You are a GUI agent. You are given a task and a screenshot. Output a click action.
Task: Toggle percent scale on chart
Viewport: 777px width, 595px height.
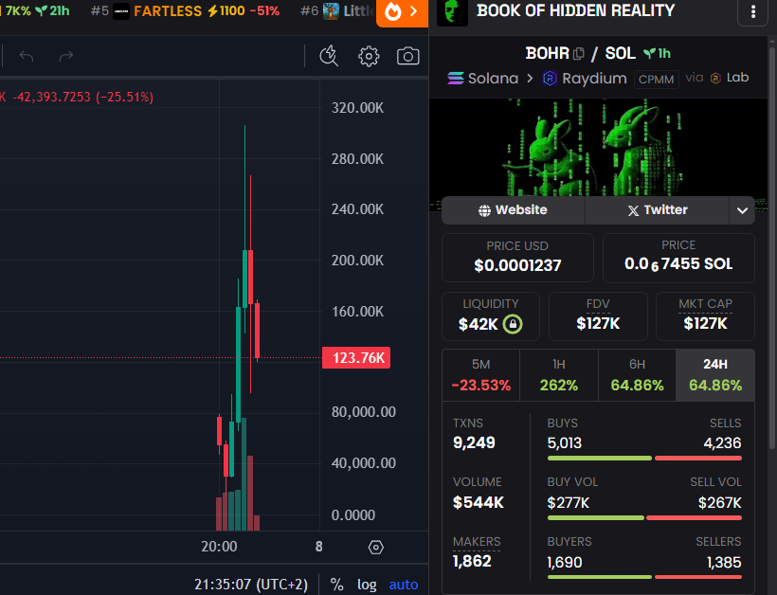[x=337, y=585]
